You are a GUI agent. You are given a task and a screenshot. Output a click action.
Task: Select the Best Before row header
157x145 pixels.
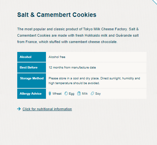tap(32, 68)
